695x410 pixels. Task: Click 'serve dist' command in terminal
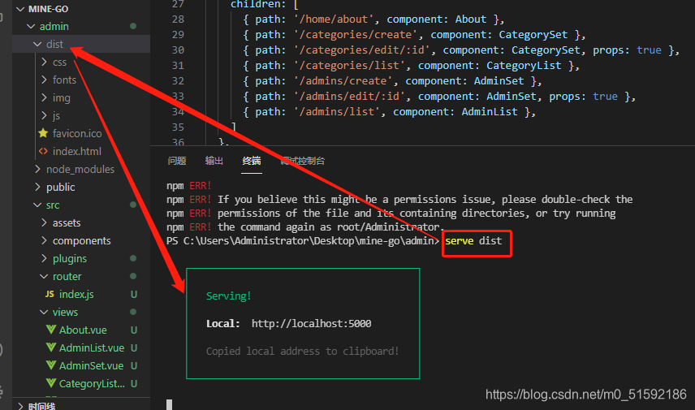473,240
